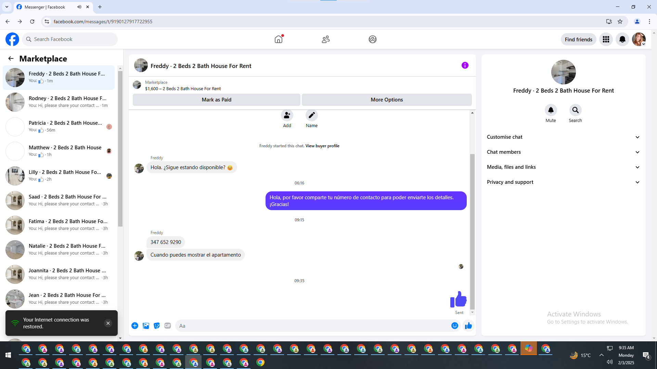Viewport: 657px width, 369px height.
Task: Click the chat messages scrollbar
Action: [x=472, y=232]
